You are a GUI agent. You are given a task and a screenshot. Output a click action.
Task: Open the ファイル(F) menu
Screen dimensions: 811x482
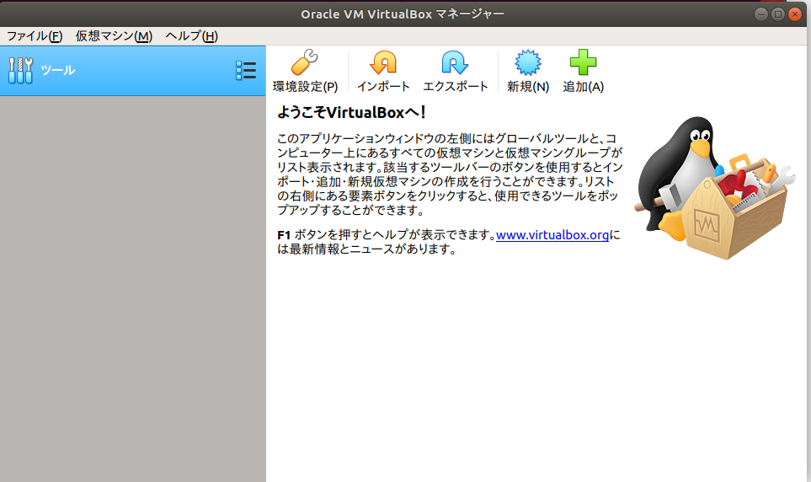35,35
